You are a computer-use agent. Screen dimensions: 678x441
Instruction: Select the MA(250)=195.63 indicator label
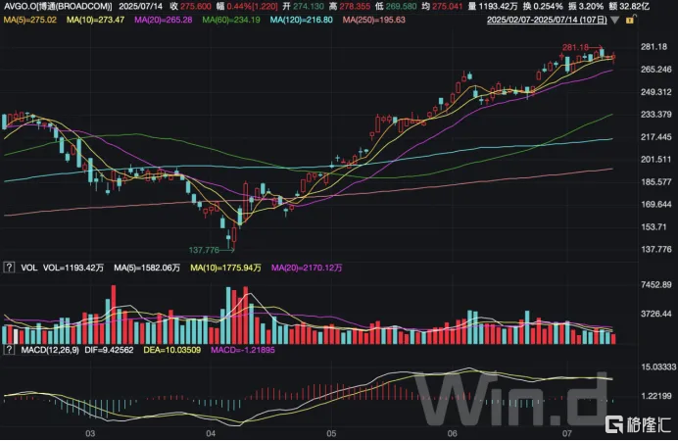click(374, 20)
